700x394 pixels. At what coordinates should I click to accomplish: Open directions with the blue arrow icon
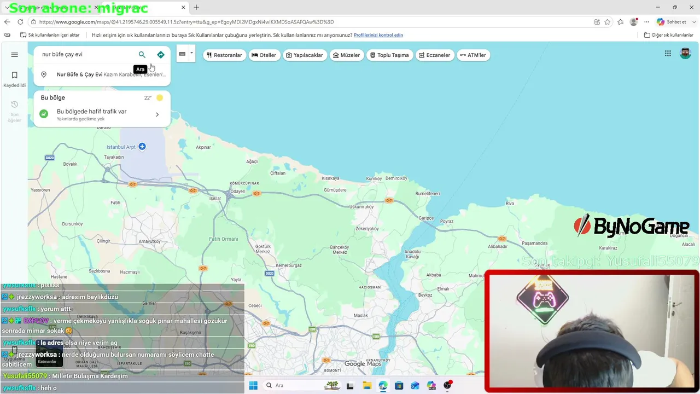(161, 55)
